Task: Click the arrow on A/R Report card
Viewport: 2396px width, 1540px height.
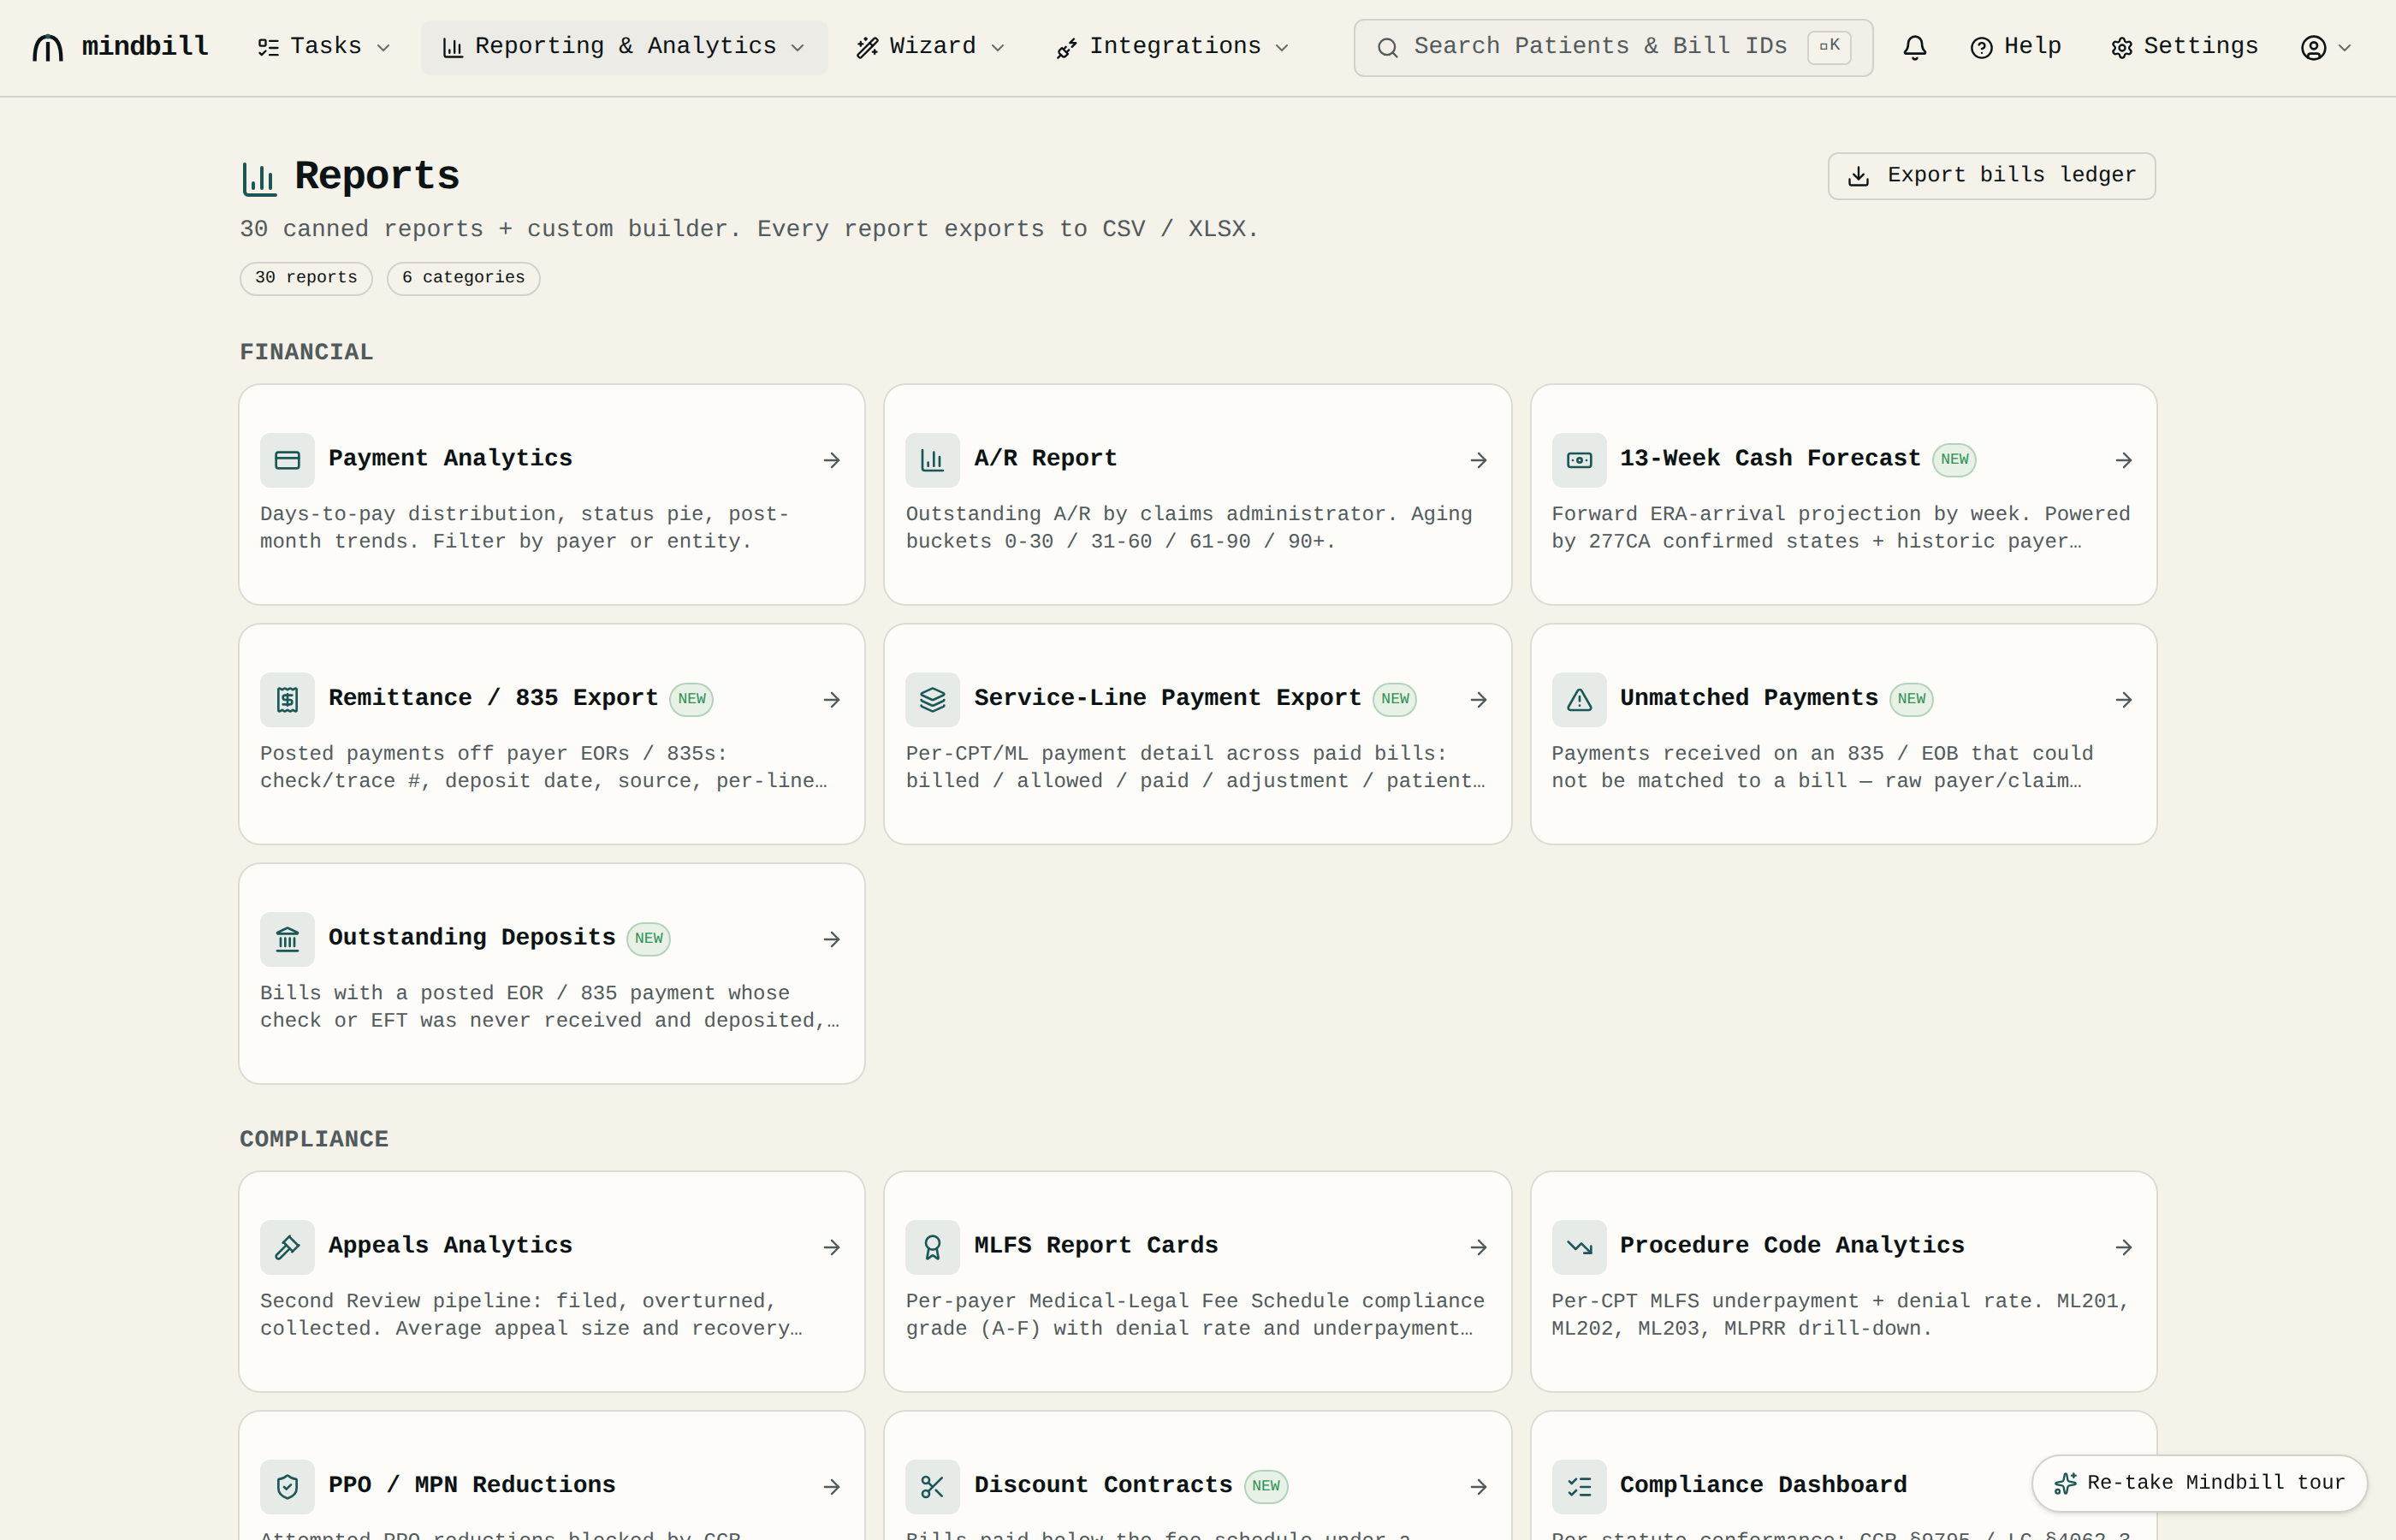Action: point(1478,460)
